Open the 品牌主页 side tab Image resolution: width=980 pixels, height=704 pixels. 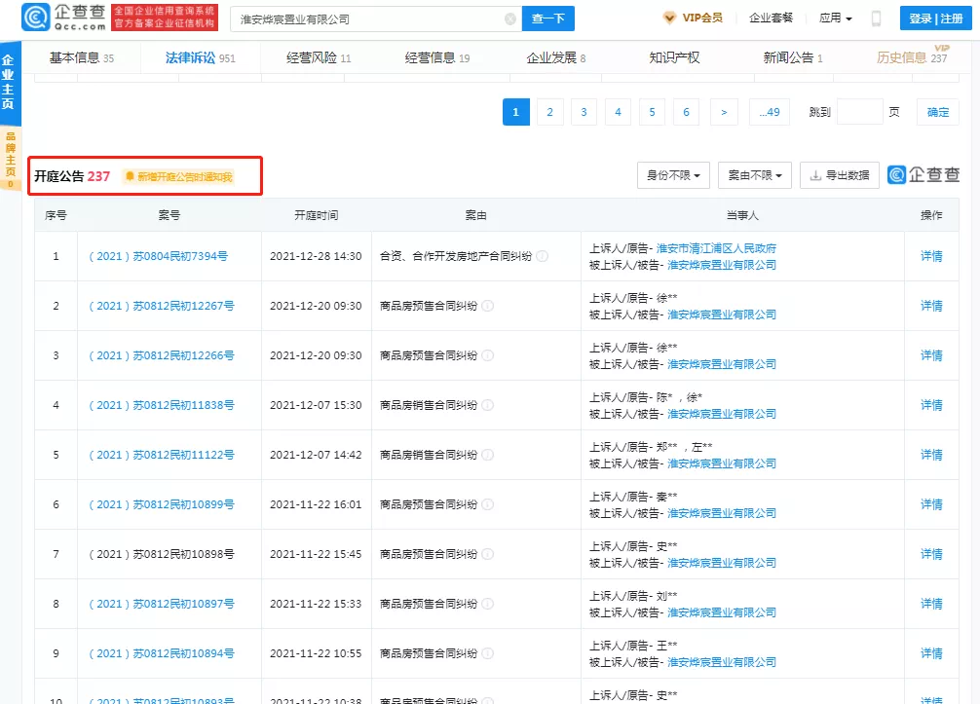9,160
